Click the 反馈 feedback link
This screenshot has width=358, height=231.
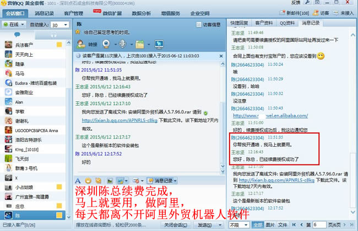[296, 3]
